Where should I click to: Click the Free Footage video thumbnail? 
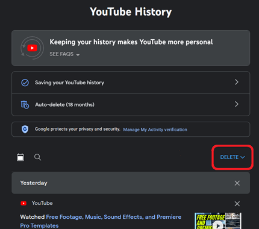click(218, 221)
